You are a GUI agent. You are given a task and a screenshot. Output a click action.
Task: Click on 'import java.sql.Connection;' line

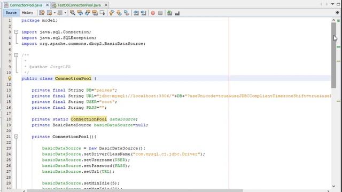point(56,32)
